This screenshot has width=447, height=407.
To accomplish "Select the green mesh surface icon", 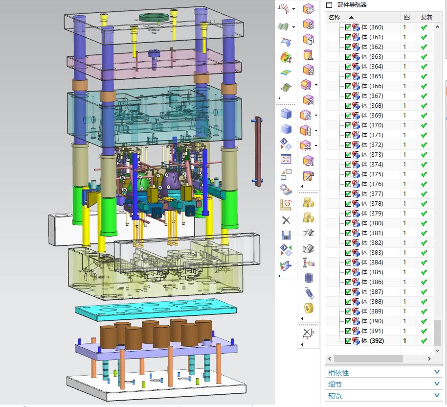I will (x=286, y=87).
